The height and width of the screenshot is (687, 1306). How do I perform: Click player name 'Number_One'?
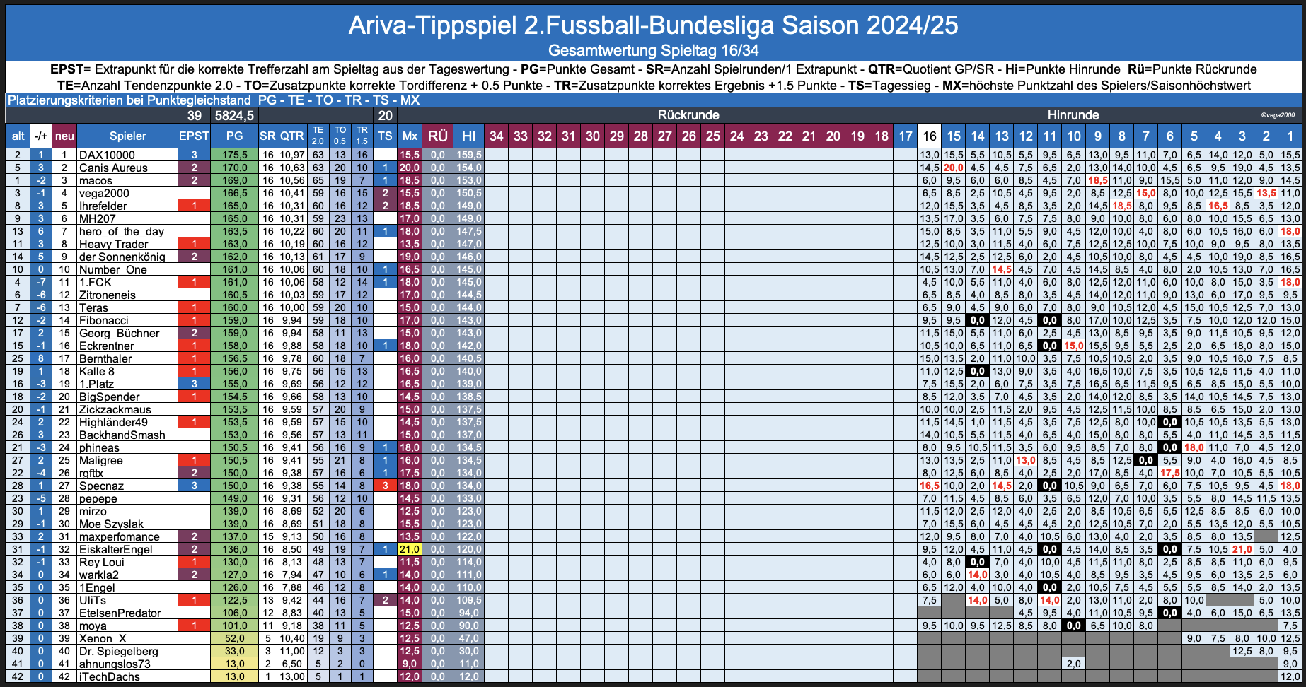coord(113,269)
